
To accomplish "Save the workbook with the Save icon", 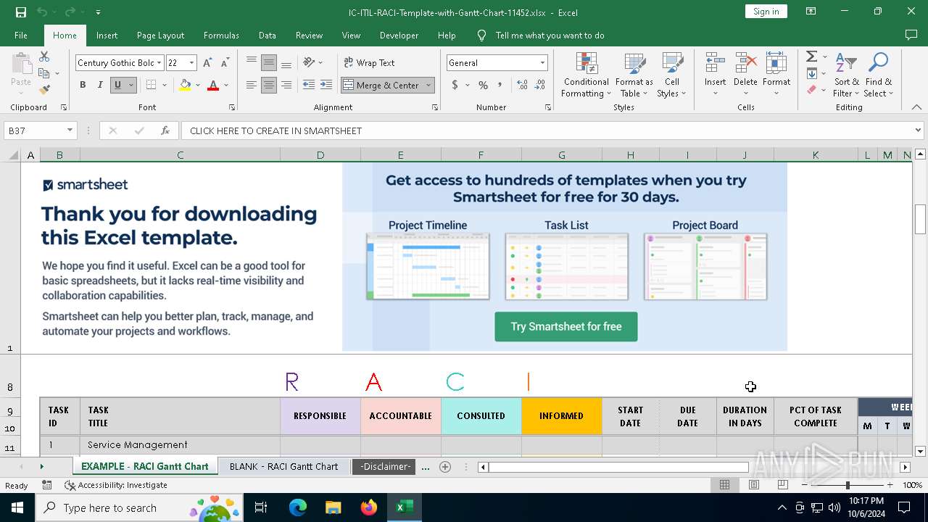I will click(20, 12).
